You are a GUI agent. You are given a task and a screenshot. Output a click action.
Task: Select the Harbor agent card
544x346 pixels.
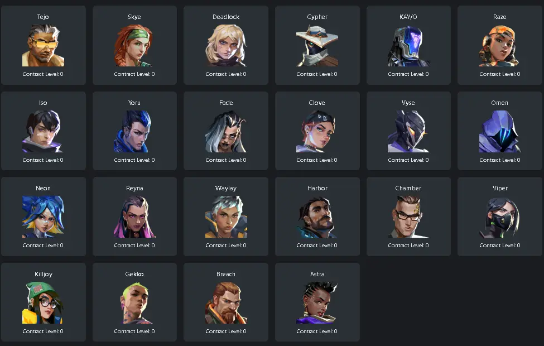317,217
